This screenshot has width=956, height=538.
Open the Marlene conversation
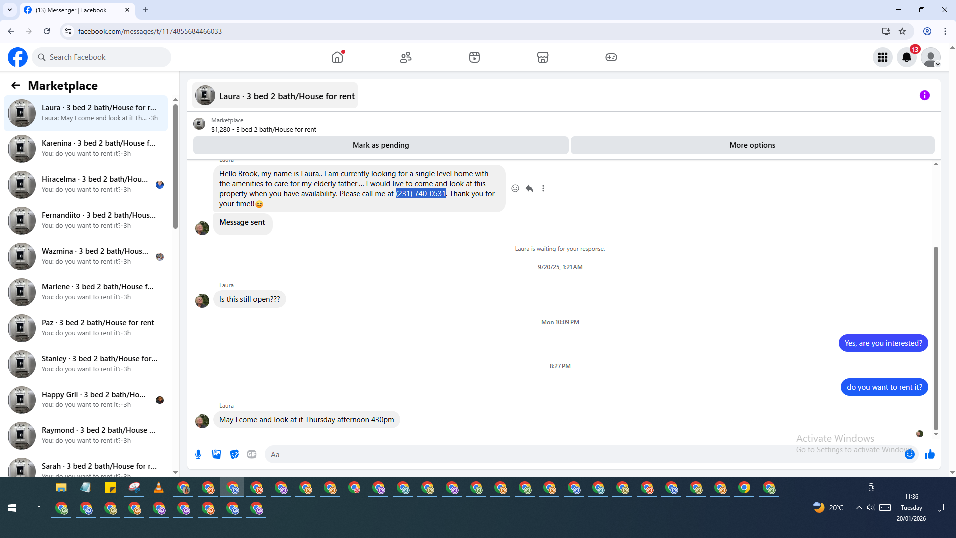(86, 292)
